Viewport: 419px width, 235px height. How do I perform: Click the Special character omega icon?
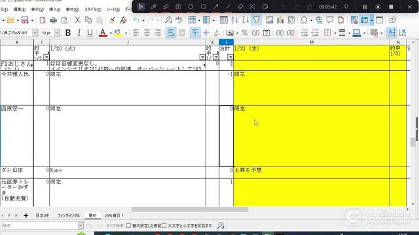(x=304, y=20)
